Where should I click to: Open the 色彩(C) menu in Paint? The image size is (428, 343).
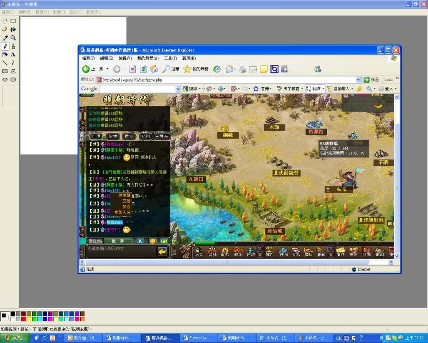tap(76, 12)
